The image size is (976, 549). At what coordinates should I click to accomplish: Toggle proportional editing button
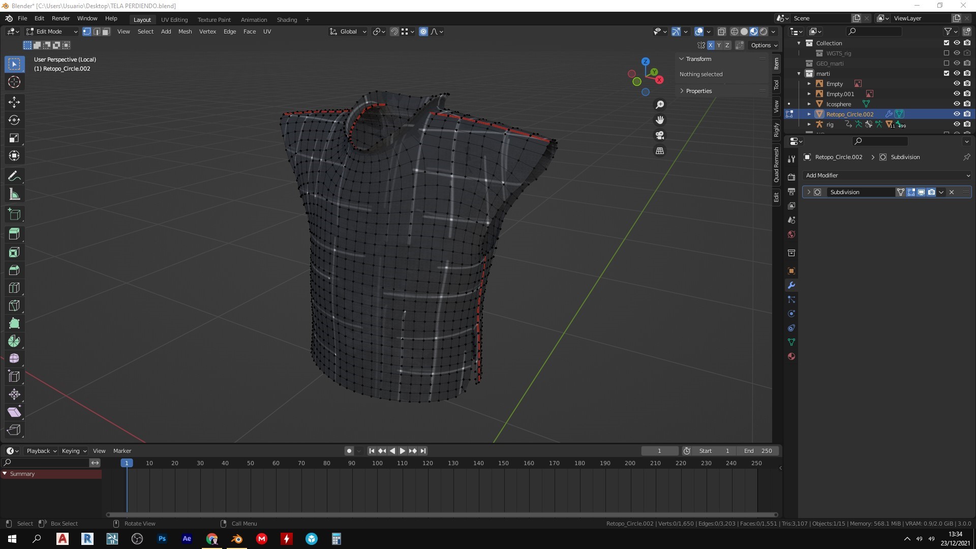pyautogui.click(x=423, y=32)
